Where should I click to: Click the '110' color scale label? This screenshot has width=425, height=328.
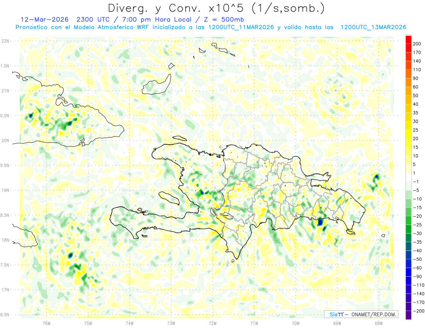(418, 70)
